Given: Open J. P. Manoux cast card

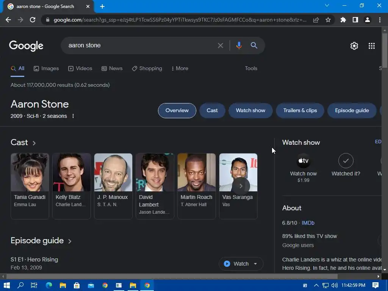Looking at the screenshot, I should tap(113, 186).
